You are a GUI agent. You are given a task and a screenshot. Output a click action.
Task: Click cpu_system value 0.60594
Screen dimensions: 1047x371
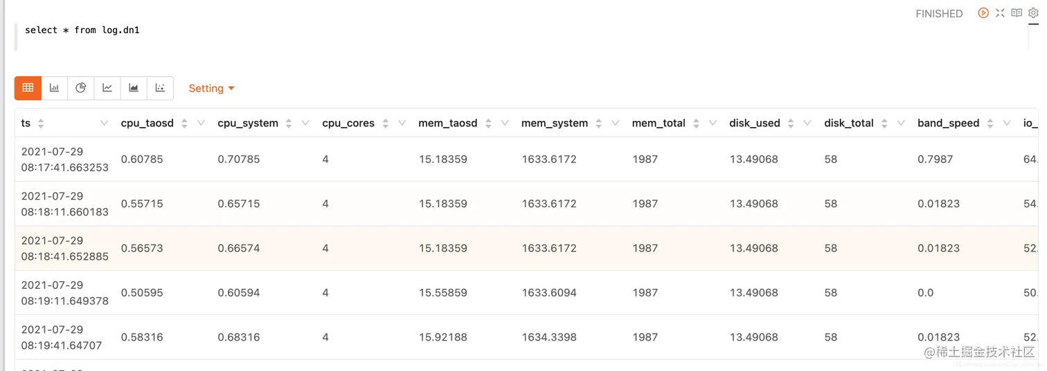pos(239,292)
